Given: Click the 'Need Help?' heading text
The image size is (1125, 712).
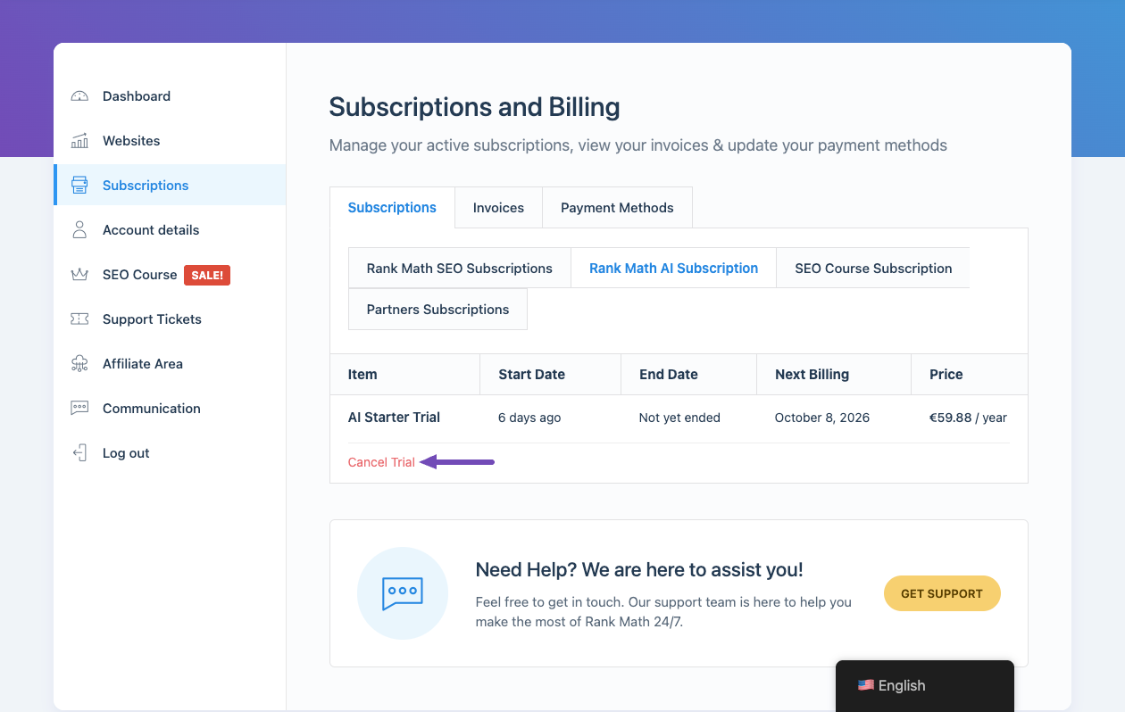Looking at the screenshot, I should (x=639, y=569).
